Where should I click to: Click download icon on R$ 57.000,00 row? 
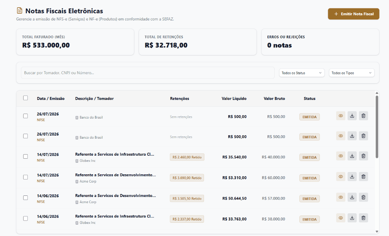coord(352,197)
